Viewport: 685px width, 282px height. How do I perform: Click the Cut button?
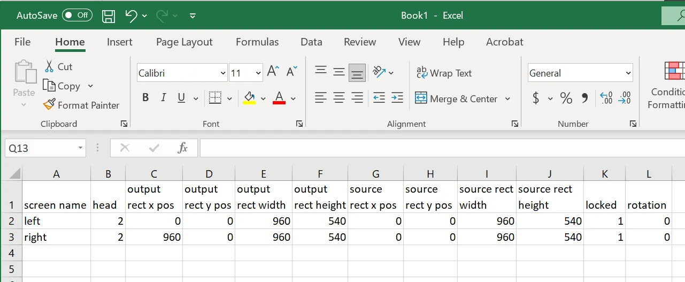click(x=58, y=66)
